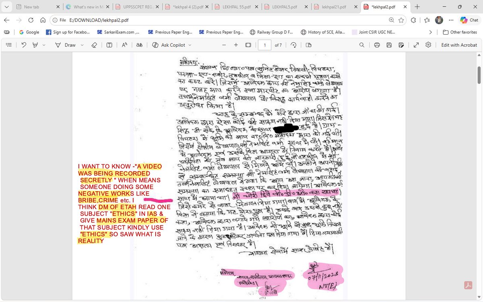Open Railway Group D bookmark
Screen dimensions: 483x302
272,32
